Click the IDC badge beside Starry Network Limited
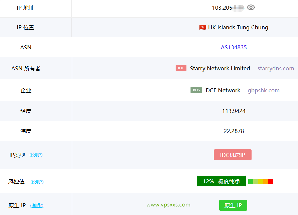Image resolution: width=298 pixels, height=215 pixels. point(181,68)
